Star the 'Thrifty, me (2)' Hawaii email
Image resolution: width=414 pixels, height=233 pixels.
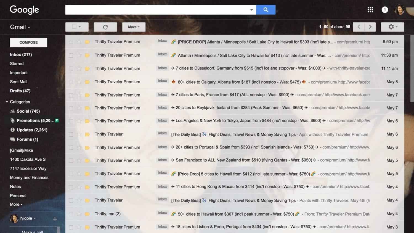79,214
